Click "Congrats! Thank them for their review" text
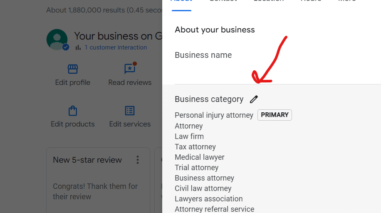Viewport: 381px width, 213px height. 95,191
